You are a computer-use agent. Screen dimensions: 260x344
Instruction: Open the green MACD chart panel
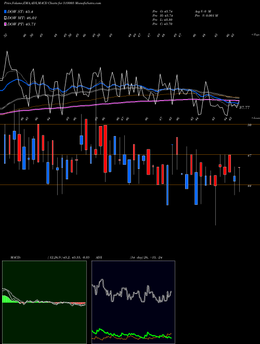tap(44, 302)
